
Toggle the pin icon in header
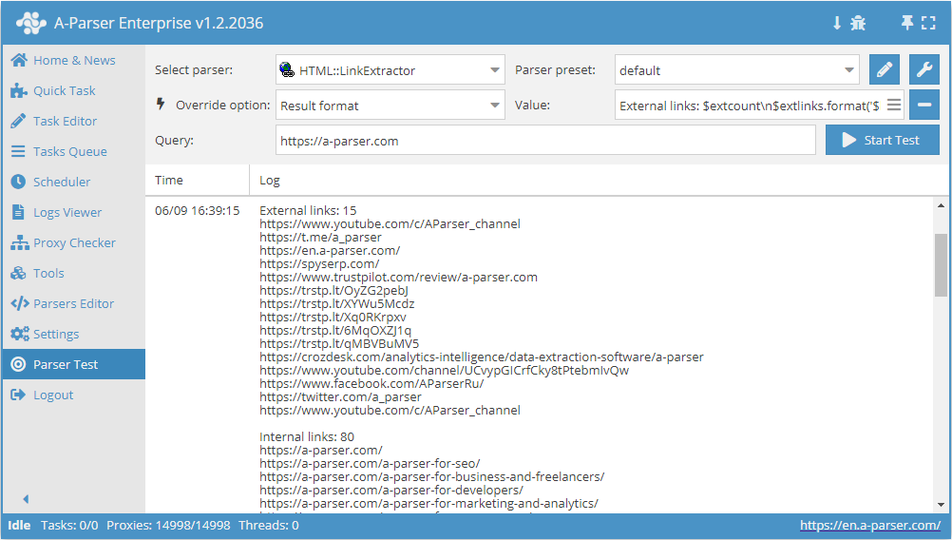(x=907, y=23)
